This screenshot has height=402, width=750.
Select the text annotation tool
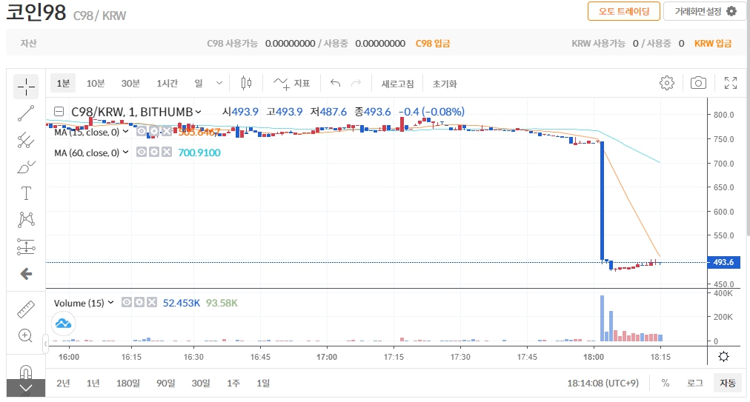coord(26,193)
